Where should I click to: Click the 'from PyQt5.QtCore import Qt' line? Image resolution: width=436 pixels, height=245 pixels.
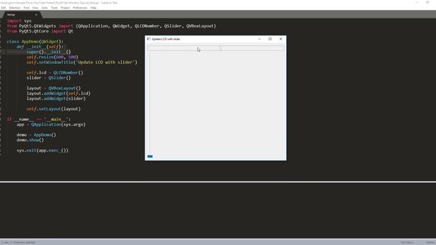40,31
